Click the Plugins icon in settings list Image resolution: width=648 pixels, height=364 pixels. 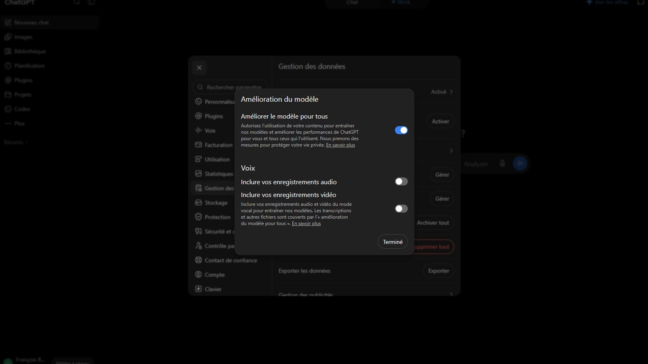coord(198,116)
